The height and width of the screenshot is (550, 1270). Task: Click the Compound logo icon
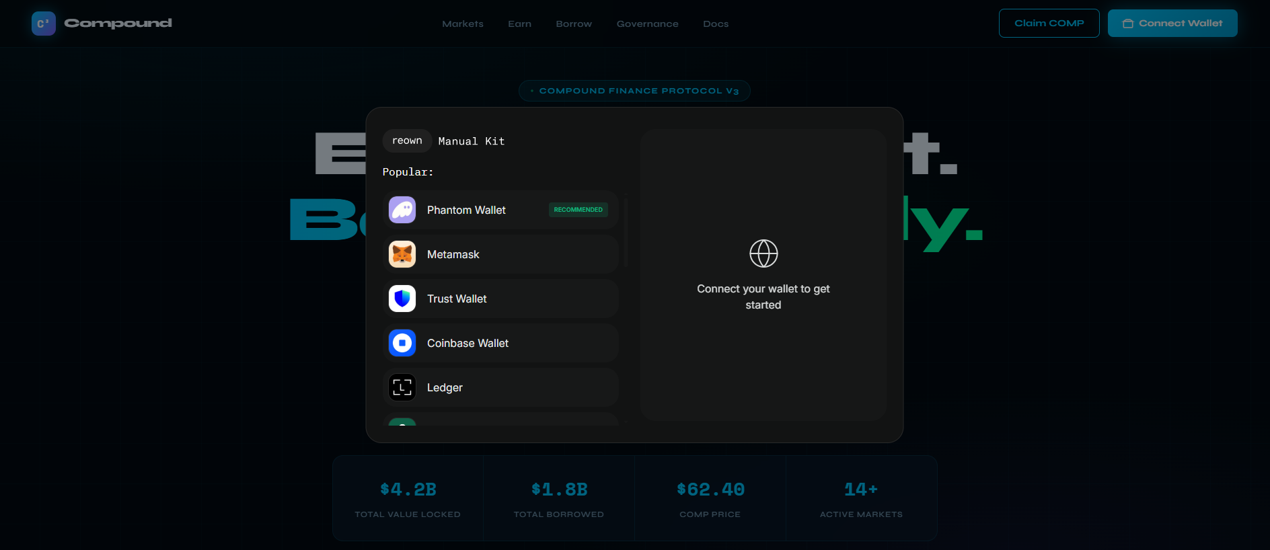(x=44, y=24)
